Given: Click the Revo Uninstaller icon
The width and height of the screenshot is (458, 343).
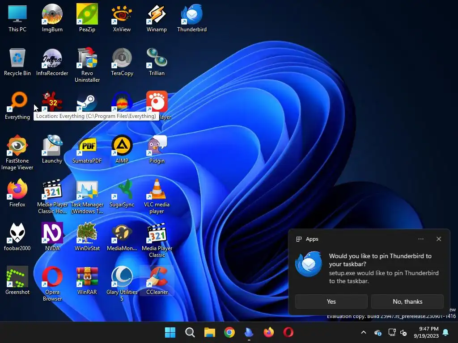Looking at the screenshot, I should 87,65.
